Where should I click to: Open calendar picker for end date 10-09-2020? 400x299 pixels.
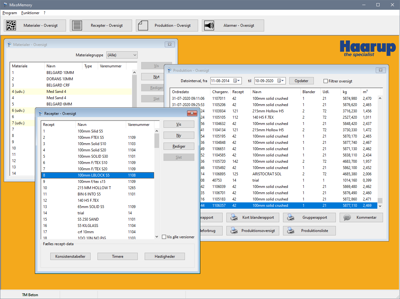pos(281,81)
